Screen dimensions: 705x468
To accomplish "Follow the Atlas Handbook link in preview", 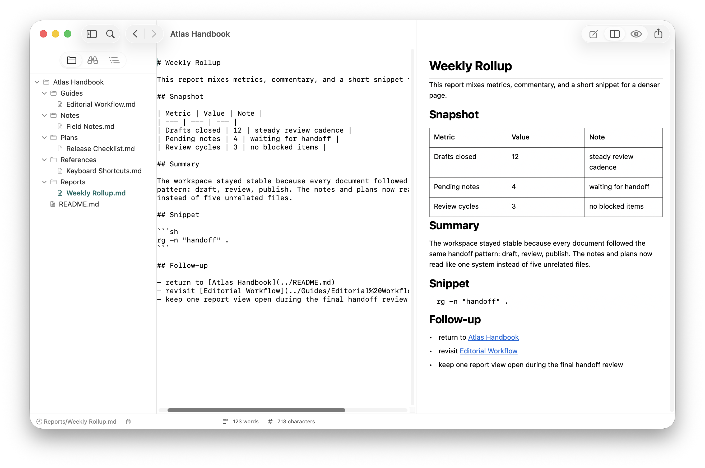I will (493, 337).
